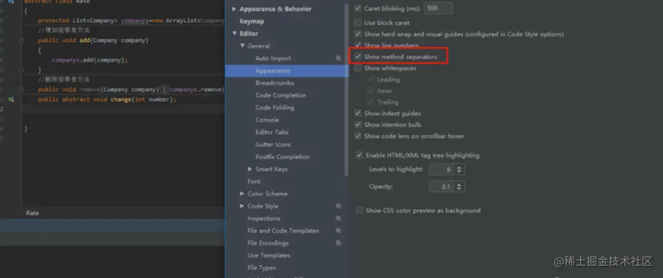Viewport: 663px width, 278px height.
Task: Click the Levels to highlight value field
Action: [x=442, y=170]
